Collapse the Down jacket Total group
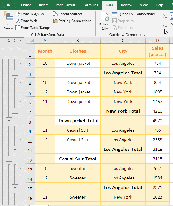Screen dimensions: 173x206 (x=9, y=121)
